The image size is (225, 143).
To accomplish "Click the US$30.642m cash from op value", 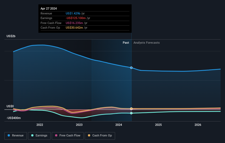I will point(74,28).
